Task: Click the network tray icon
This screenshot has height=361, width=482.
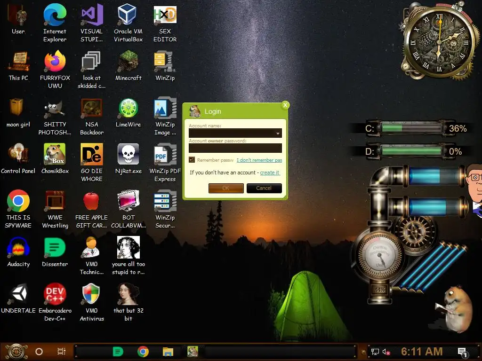Action: (x=375, y=352)
